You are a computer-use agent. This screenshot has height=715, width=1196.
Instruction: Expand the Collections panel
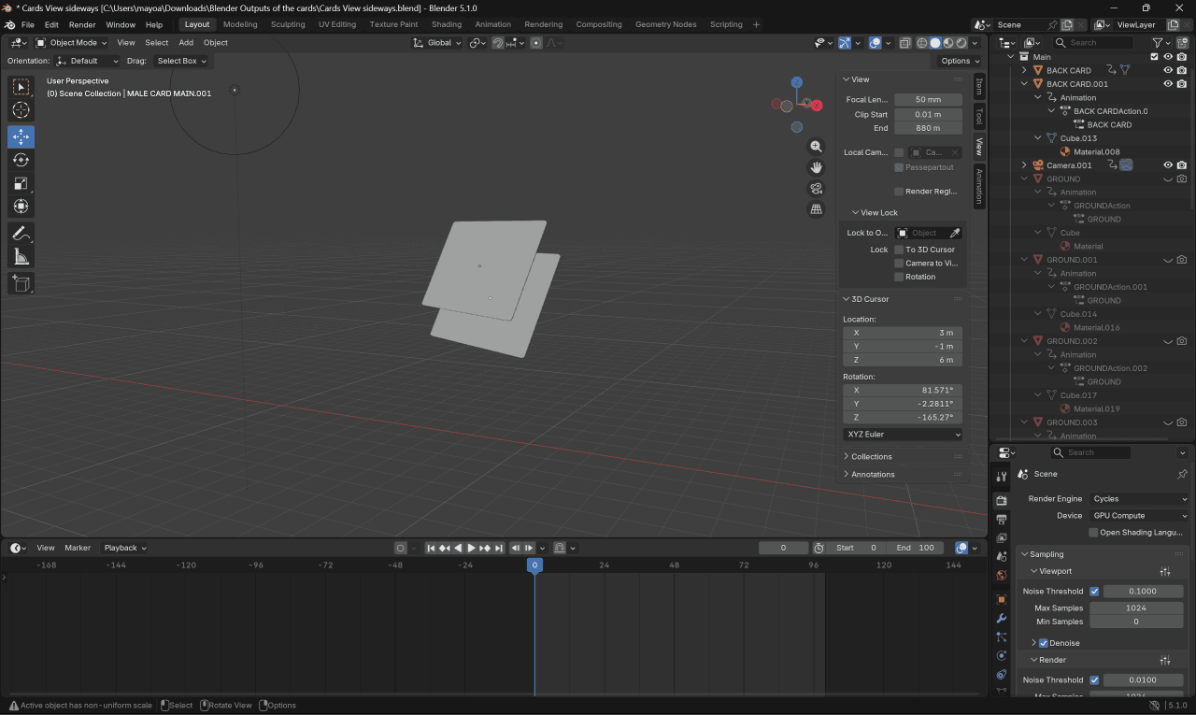872,457
